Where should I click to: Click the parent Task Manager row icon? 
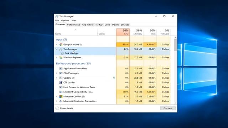click(x=61, y=49)
